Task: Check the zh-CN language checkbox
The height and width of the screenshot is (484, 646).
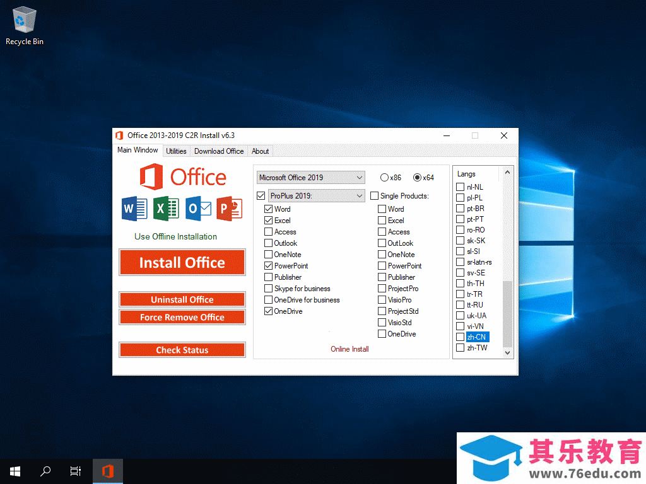Action: point(460,337)
